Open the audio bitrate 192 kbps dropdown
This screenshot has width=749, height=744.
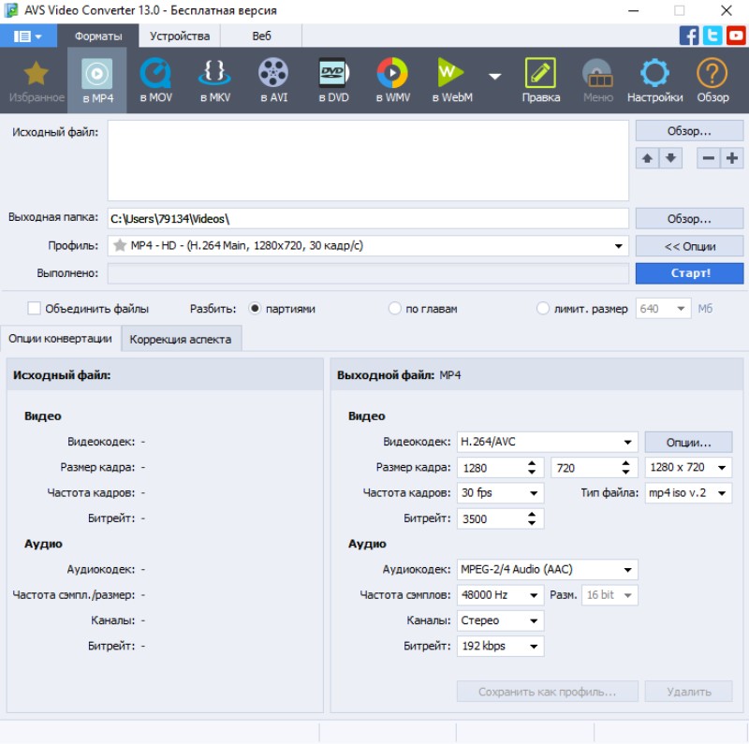point(500,646)
